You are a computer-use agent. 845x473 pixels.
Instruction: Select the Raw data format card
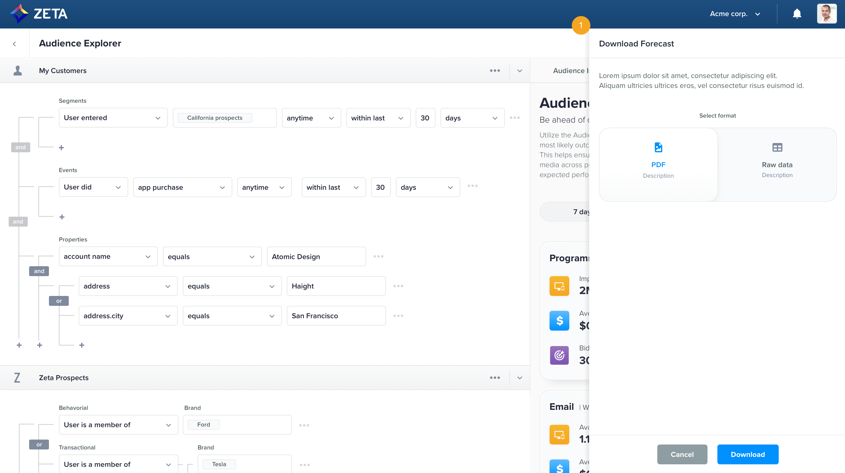pos(777,165)
